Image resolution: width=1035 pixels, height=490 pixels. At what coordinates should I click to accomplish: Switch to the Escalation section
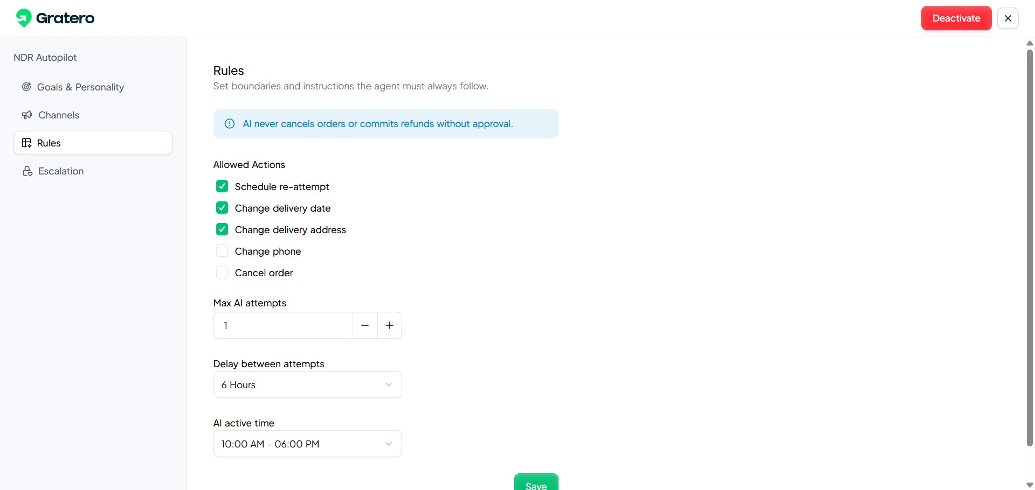click(x=60, y=171)
